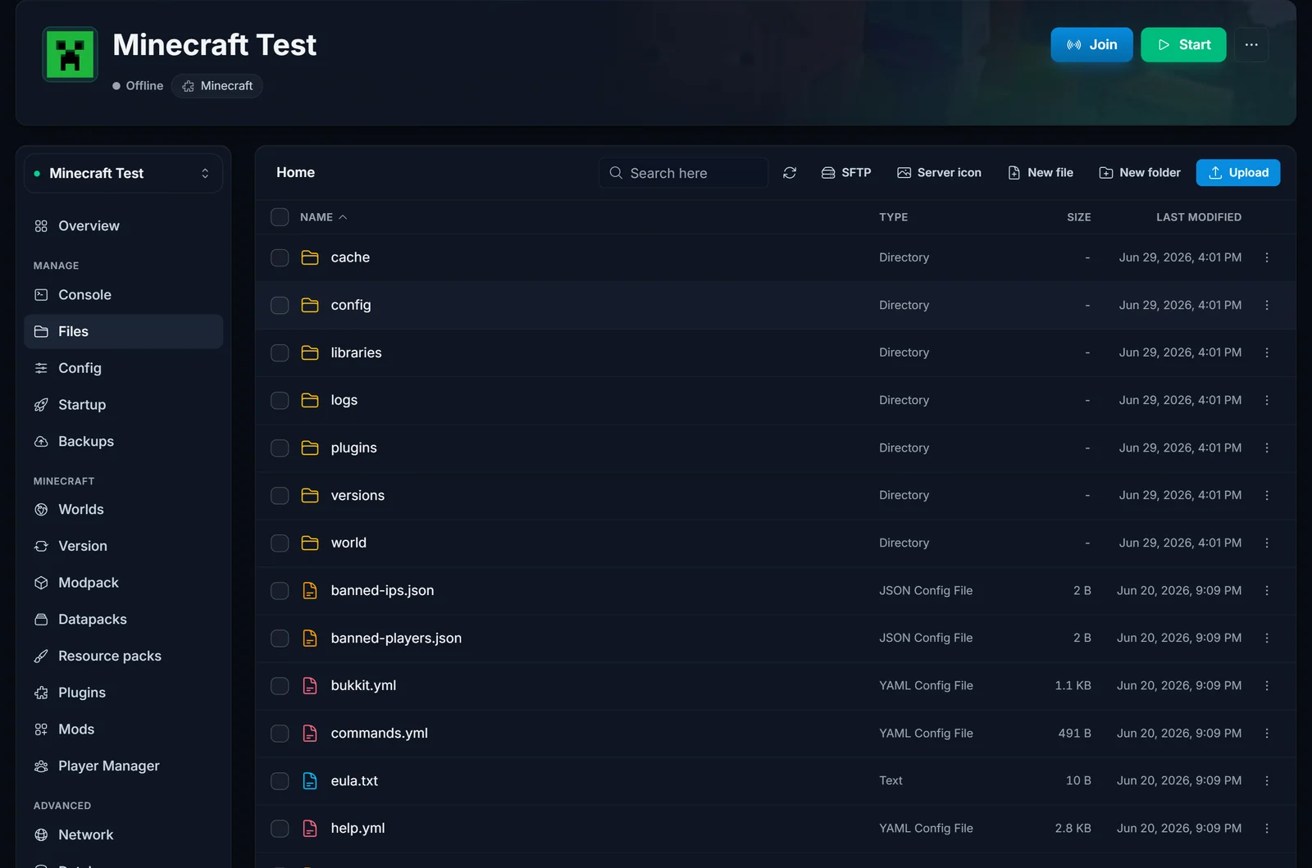Open Worlds section
Viewport: 1312px width, 868px height.
[x=123, y=510]
